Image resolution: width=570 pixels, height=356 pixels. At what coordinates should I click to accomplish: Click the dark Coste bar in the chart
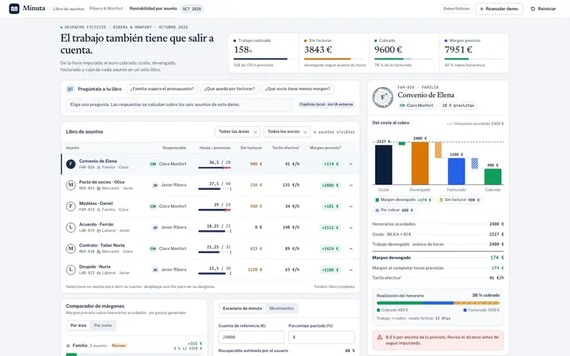[x=383, y=165]
